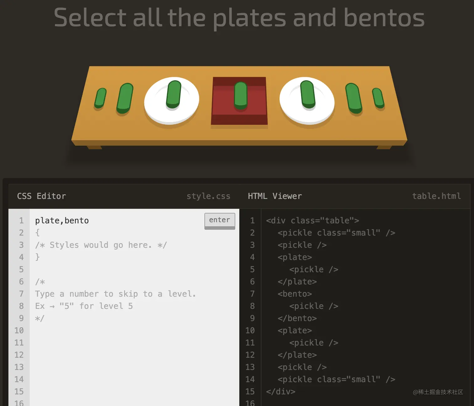Click the style.css file label
Image resolution: width=474 pixels, height=406 pixels.
(208, 196)
